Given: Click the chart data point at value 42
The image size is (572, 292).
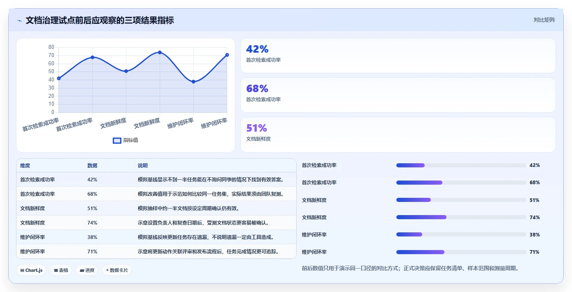Looking at the screenshot, I should tap(59, 78).
